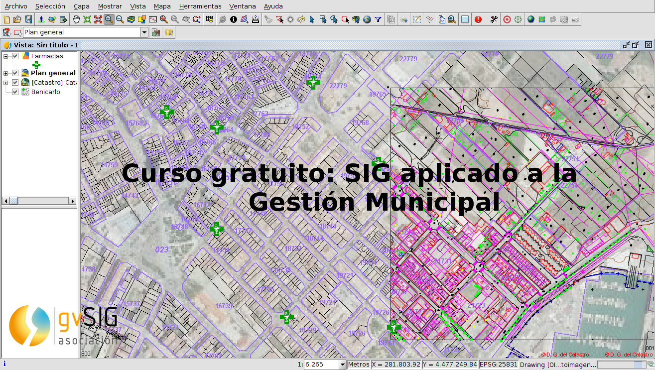Click the Zoom in magnifier tool
Screen dimensions: 655x370
pos(109,19)
